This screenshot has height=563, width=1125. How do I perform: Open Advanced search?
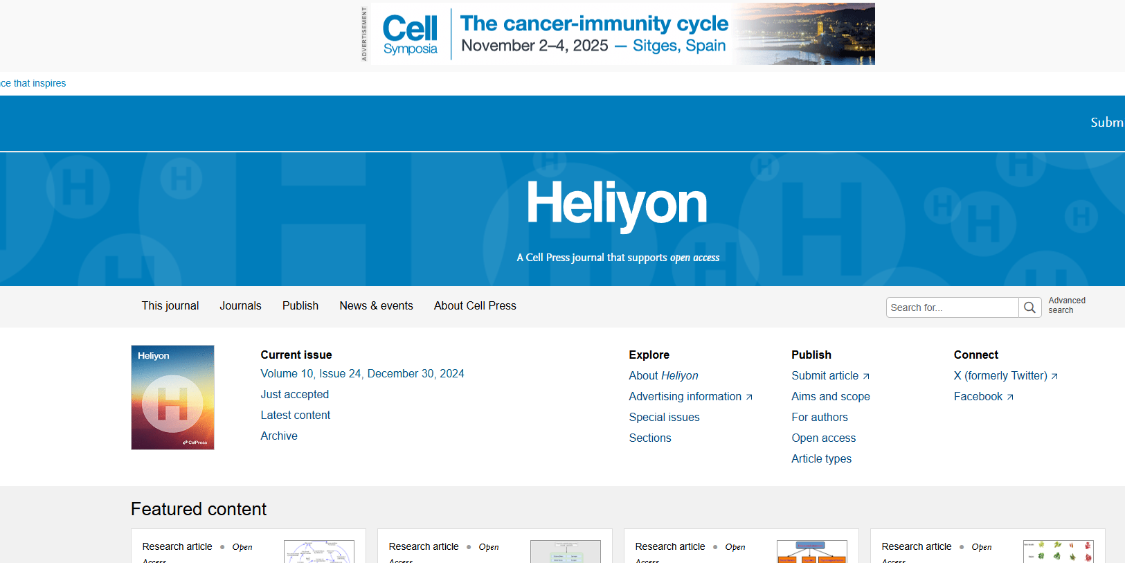tap(1067, 305)
